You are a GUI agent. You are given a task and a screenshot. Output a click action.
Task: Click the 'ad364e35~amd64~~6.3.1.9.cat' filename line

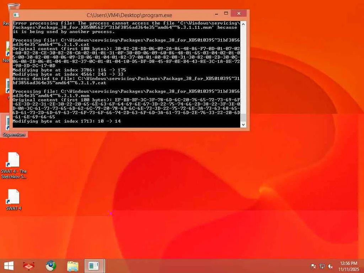[51, 44]
